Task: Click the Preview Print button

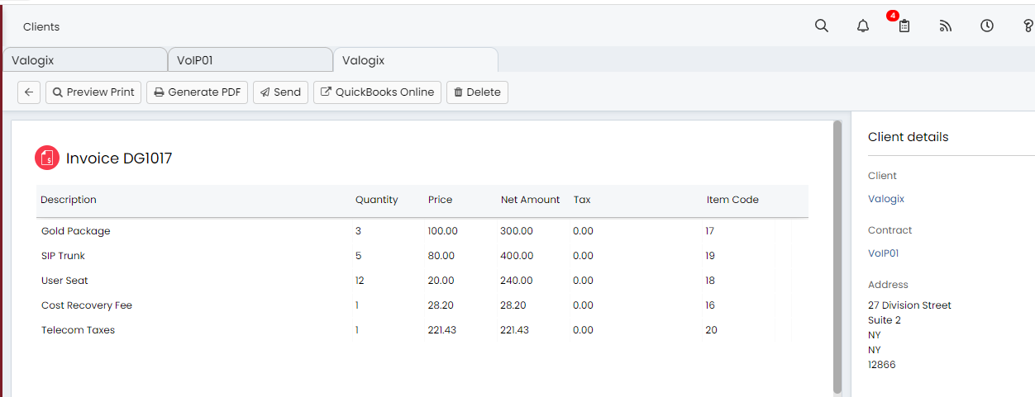Action: [x=93, y=92]
